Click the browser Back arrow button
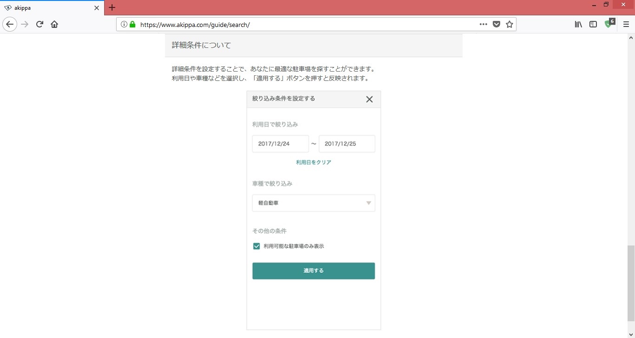The width and height of the screenshot is (635, 338). [10, 25]
